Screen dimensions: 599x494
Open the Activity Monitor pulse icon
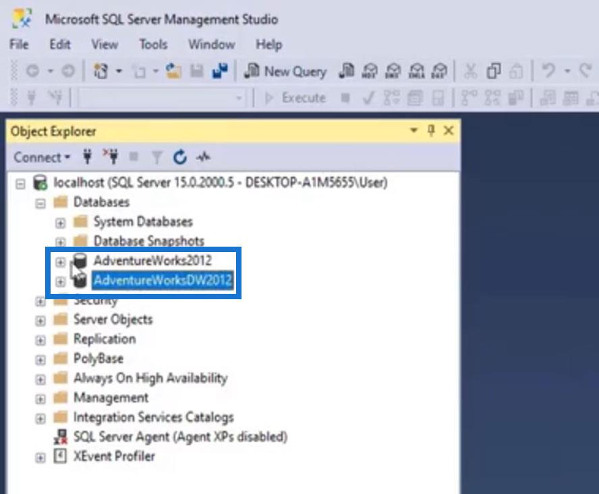203,156
